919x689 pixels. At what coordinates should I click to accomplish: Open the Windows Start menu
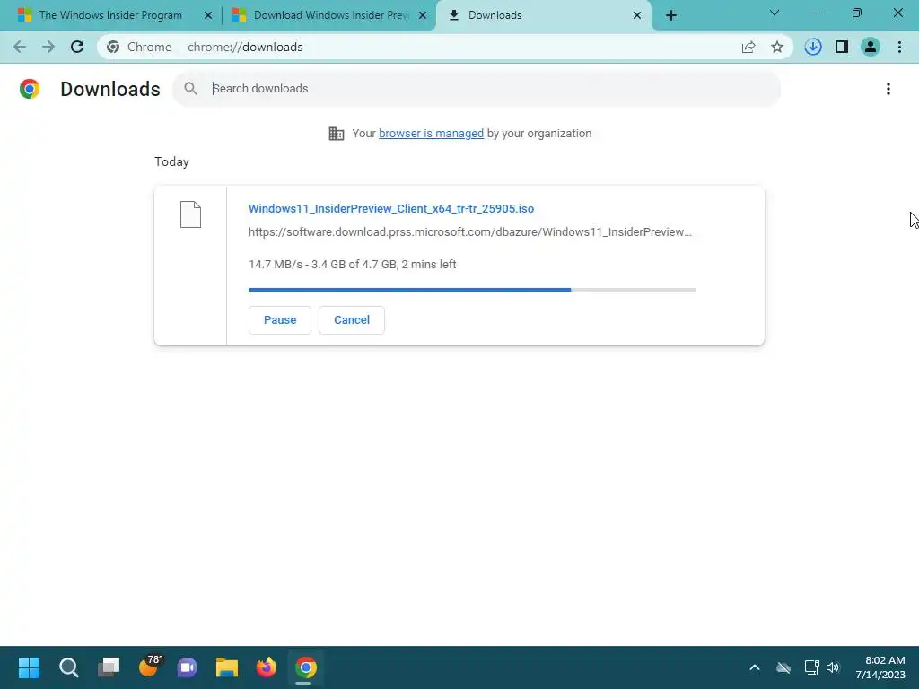(29, 667)
